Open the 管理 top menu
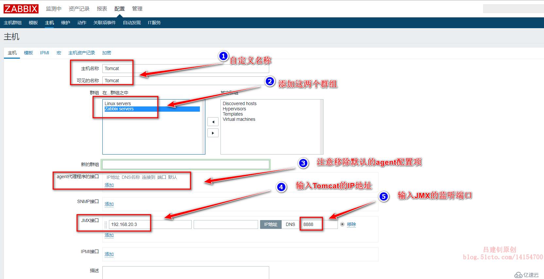 click(x=137, y=9)
